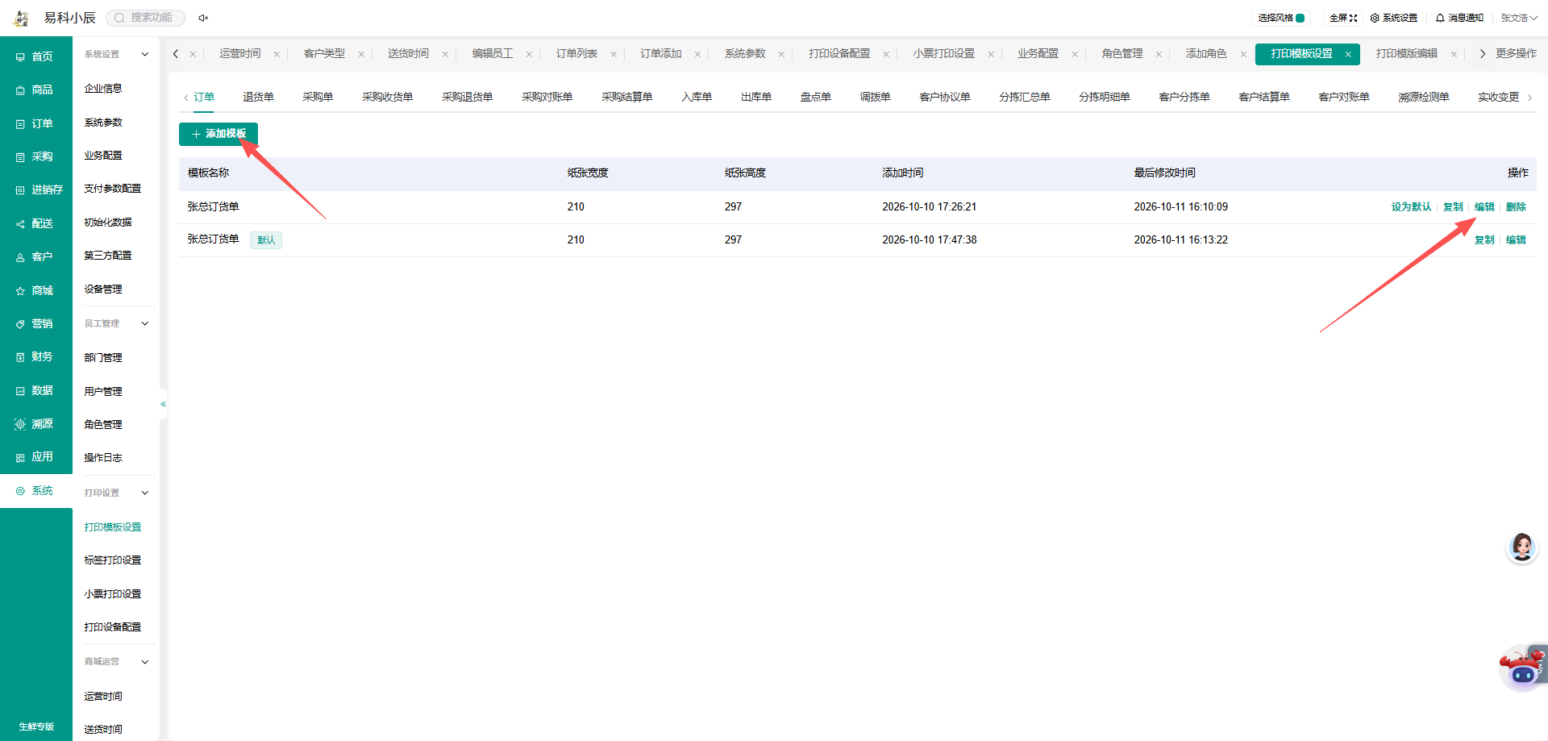Open the 张文浩 user dropdown
The width and height of the screenshot is (1548, 741).
[x=1519, y=18]
